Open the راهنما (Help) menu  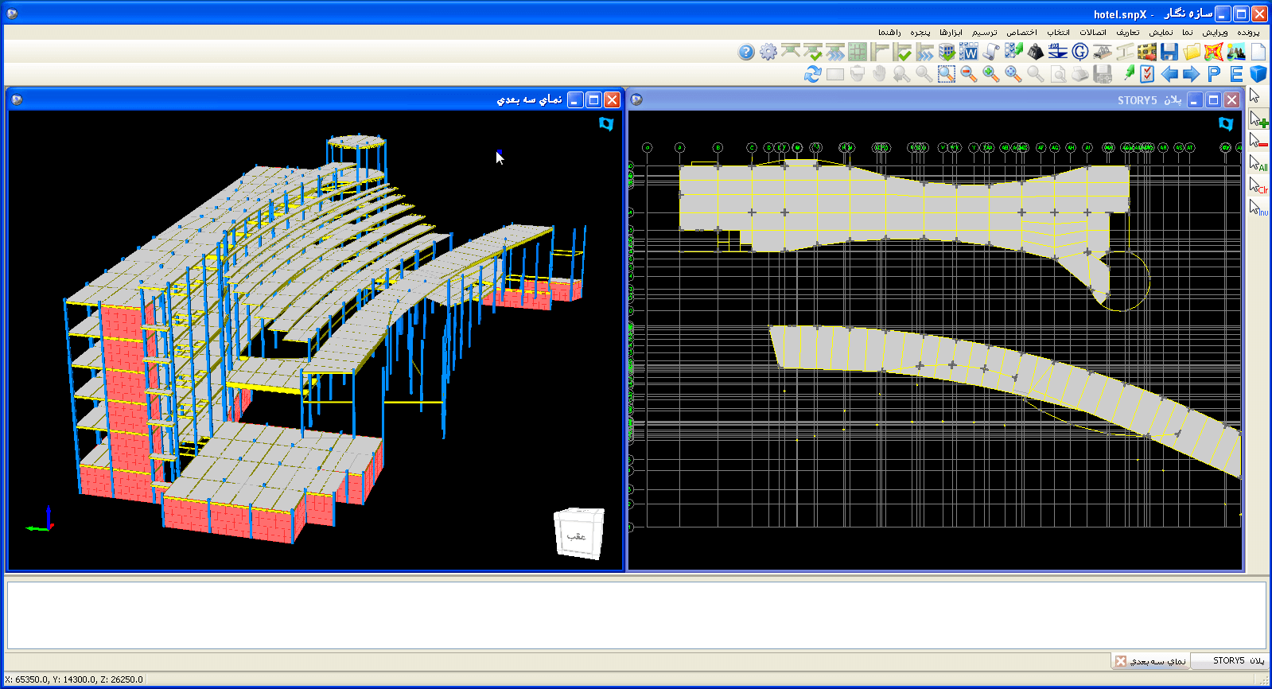coord(889,33)
